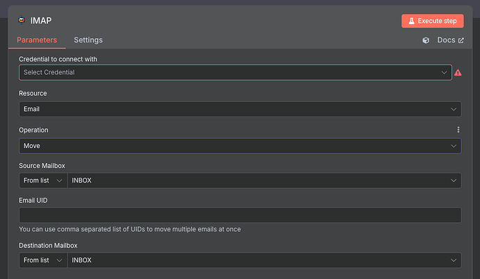This screenshot has width=480, height=279.
Task: Run the node with Execute step
Action: coord(433,21)
